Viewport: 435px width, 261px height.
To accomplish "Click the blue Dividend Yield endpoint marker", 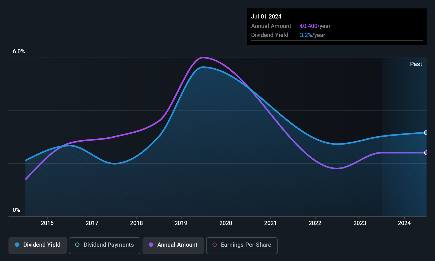I will point(426,133).
